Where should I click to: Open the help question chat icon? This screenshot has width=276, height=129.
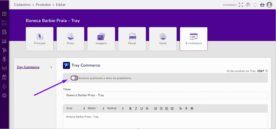coord(248,5)
